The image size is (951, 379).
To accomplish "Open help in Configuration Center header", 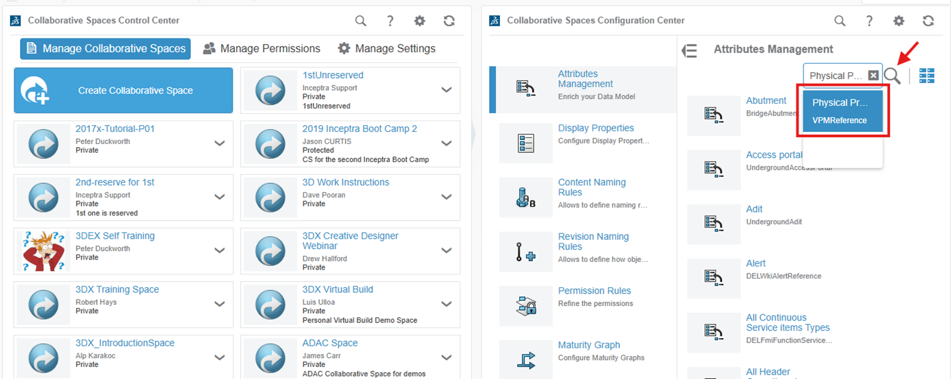I will click(869, 21).
